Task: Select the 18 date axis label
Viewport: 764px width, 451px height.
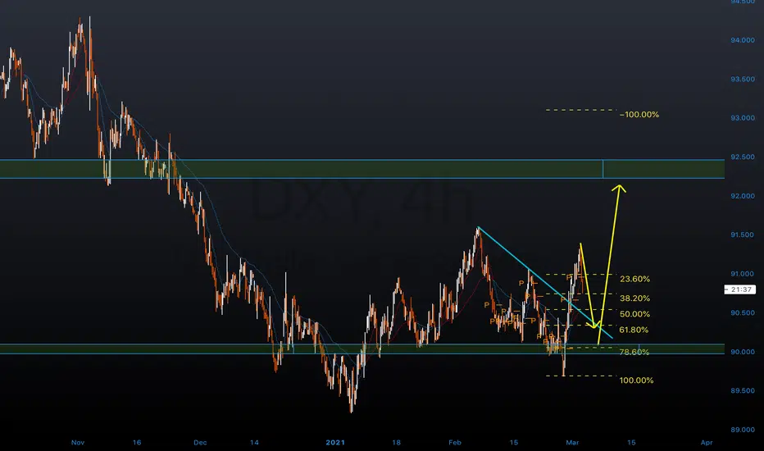Action: coord(396,443)
